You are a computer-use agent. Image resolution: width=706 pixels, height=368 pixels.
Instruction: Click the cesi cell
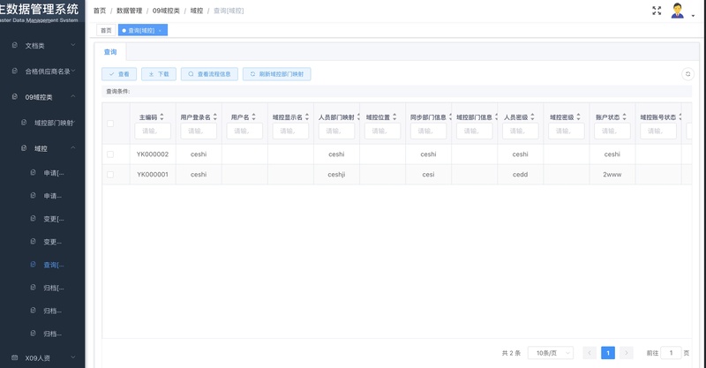(428, 175)
